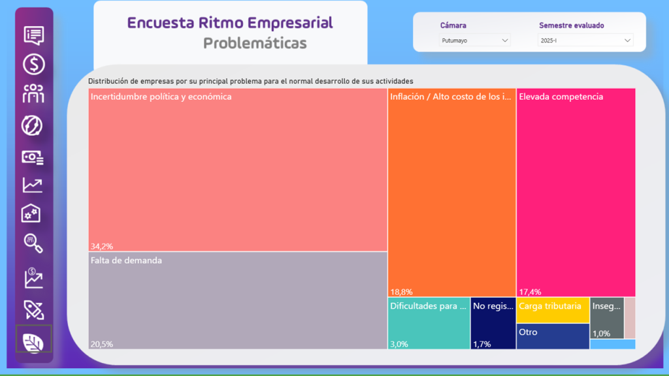Open the dollar coin icon page
The image size is (669, 376).
[33, 64]
